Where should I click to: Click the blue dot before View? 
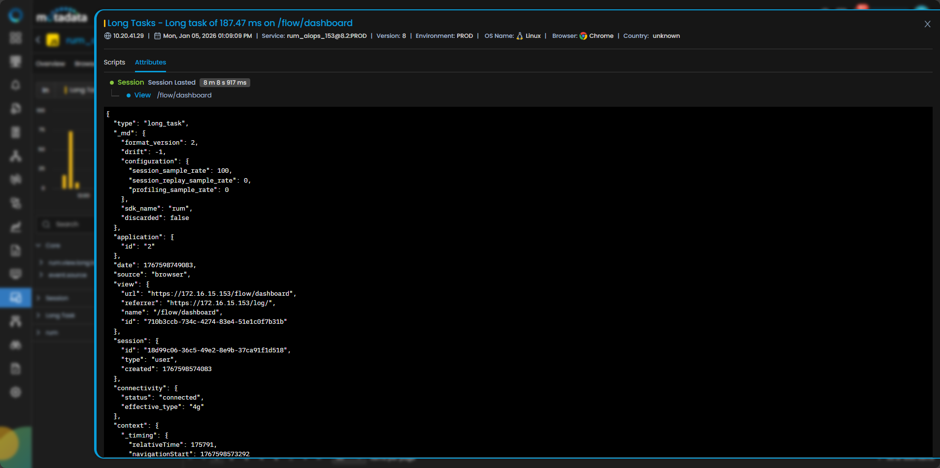click(x=129, y=95)
